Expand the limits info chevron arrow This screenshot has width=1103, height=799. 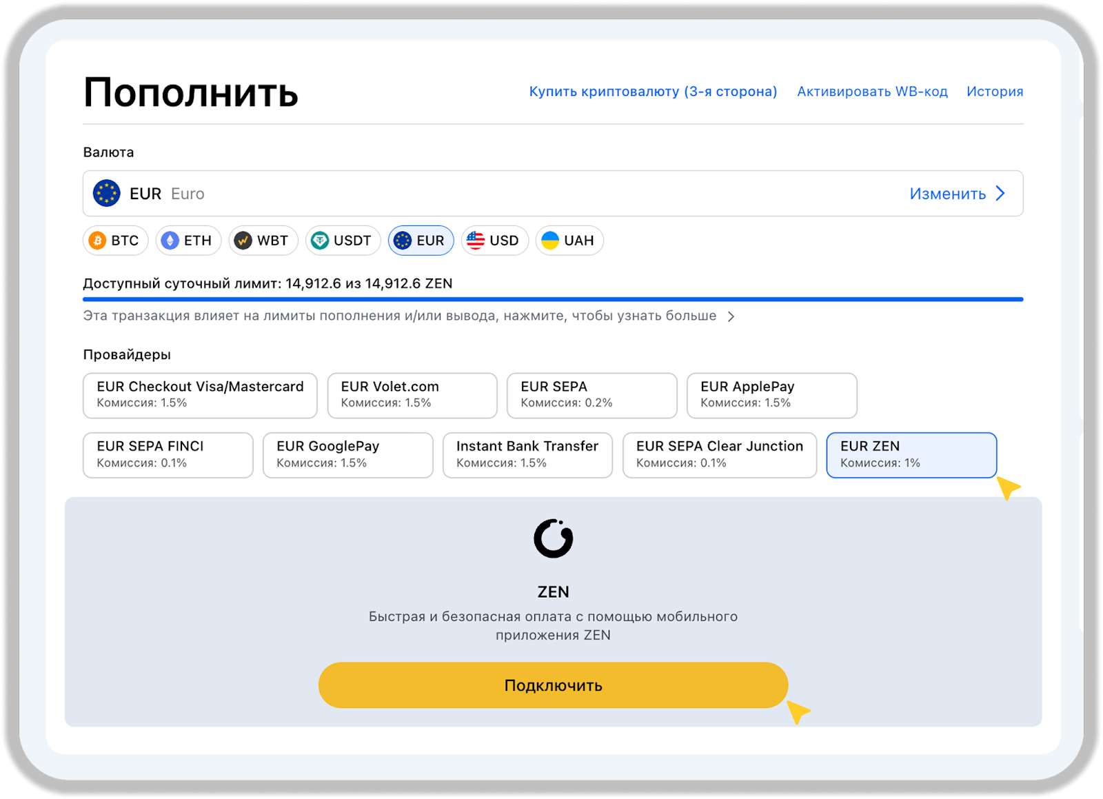coord(731,316)
